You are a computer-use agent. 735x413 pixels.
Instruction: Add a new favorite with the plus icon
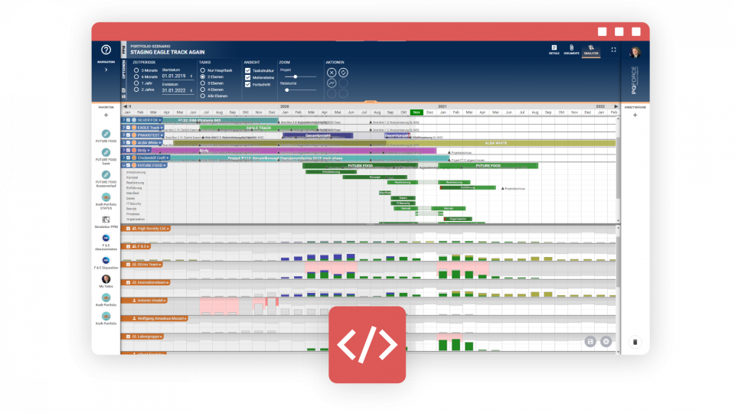pos(106,115)
